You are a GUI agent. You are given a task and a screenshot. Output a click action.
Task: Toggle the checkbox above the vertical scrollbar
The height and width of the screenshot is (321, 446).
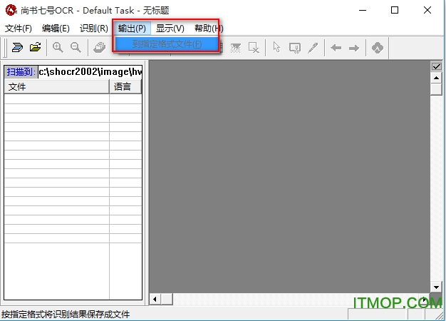tap(437, 67)
